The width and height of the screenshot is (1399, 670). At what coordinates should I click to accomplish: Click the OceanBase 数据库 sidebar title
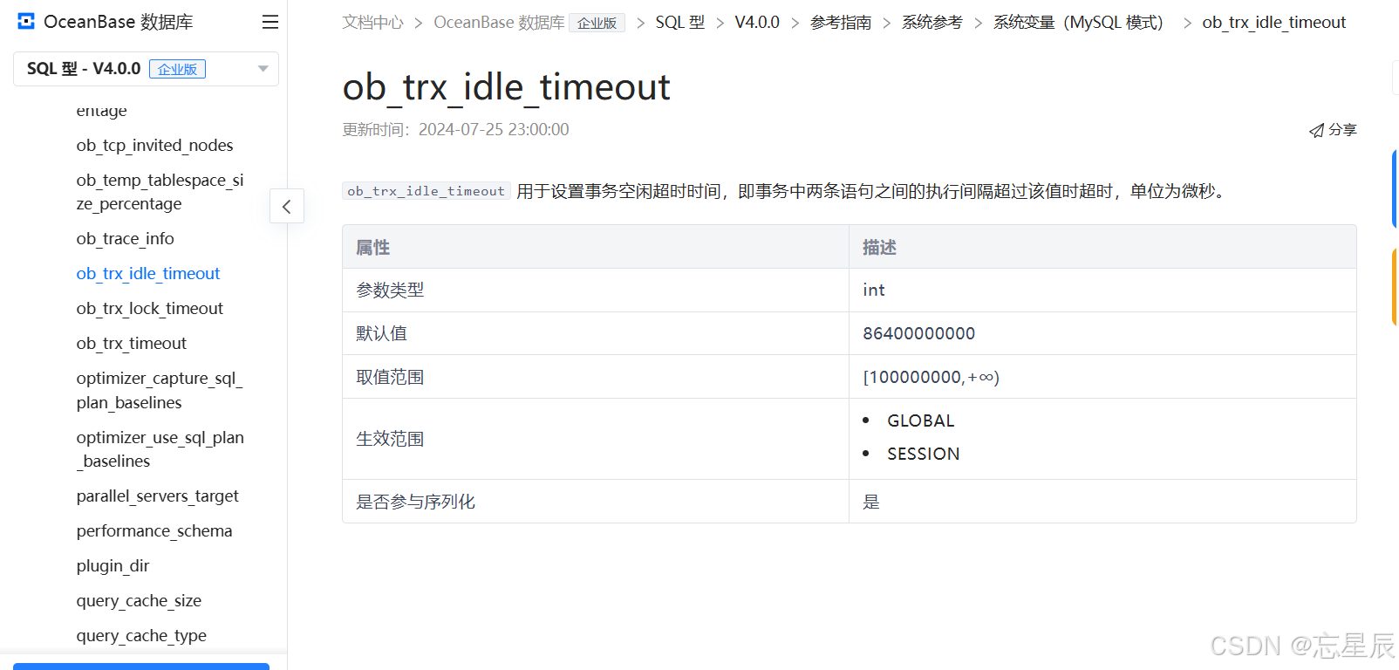pos(118,22)
